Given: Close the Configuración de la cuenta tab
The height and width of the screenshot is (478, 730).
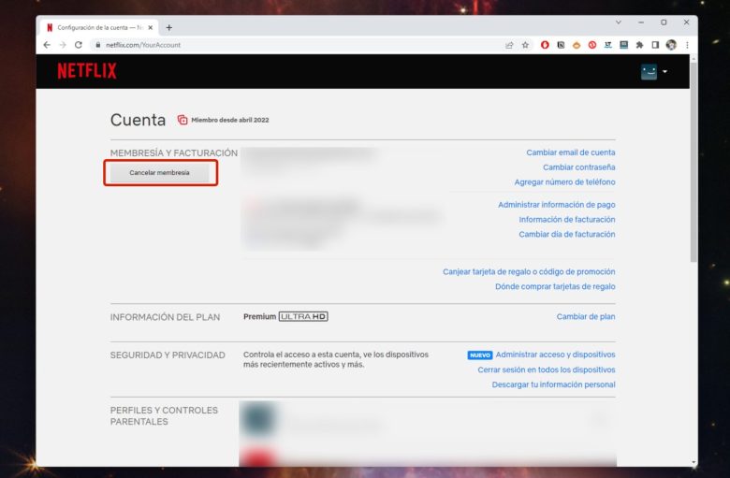Looking at the screenshot, I should [x=151, y=28].
